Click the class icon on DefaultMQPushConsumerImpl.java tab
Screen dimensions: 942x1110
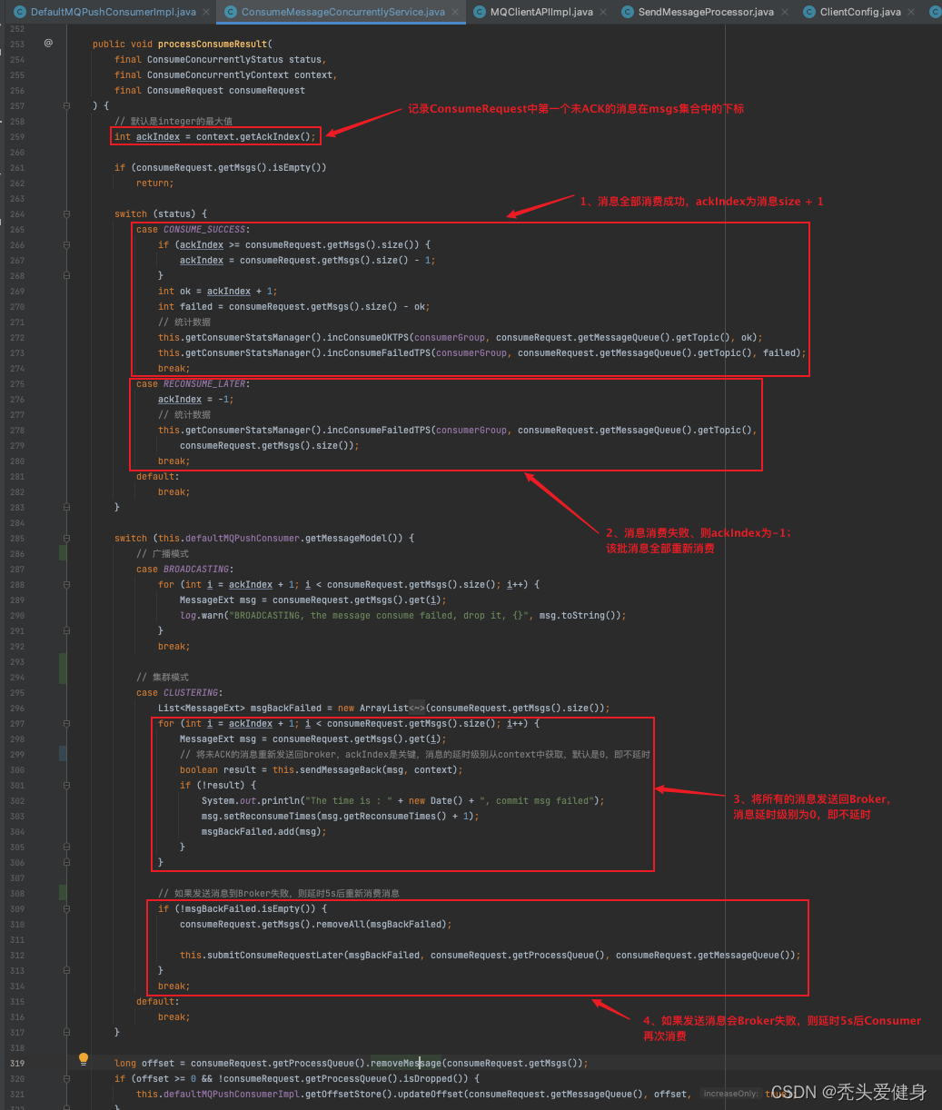[17, 12]
